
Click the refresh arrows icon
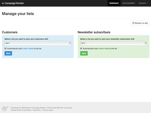click(x=133, y=23)
